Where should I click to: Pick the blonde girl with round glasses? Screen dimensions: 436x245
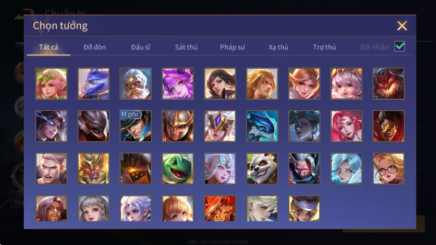click(388, 169)
